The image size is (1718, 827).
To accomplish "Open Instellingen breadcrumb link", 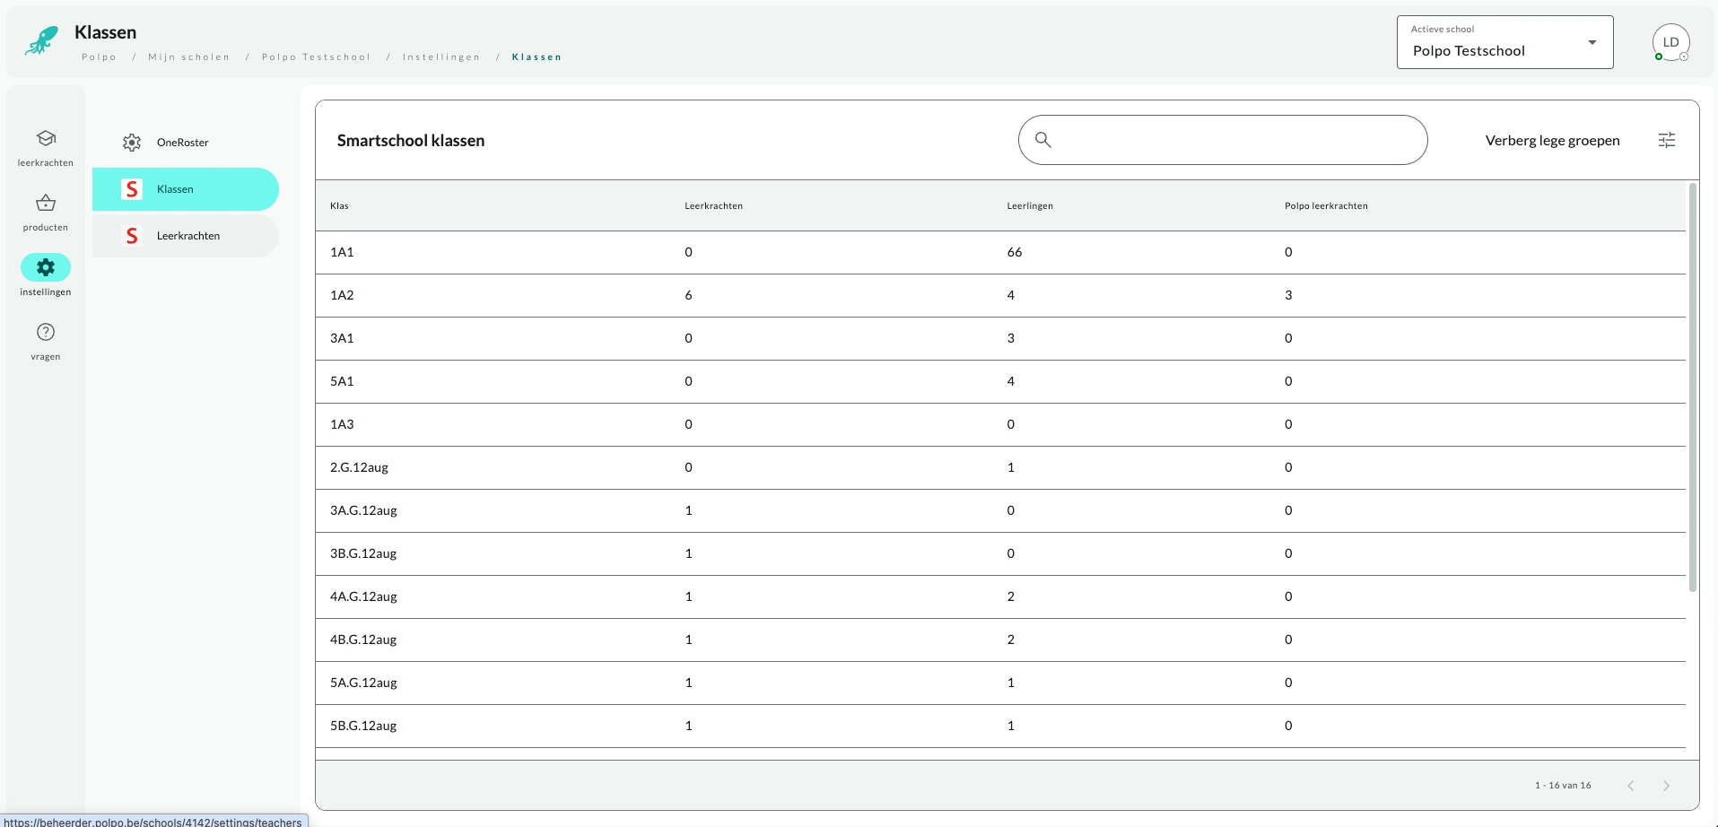I will point(441,57).
